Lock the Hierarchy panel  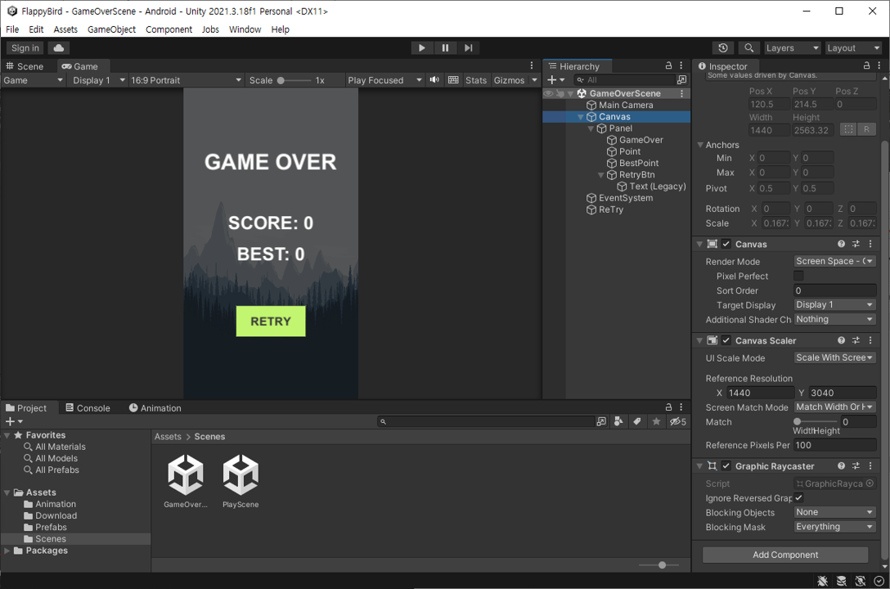click(x=668, y=65)
